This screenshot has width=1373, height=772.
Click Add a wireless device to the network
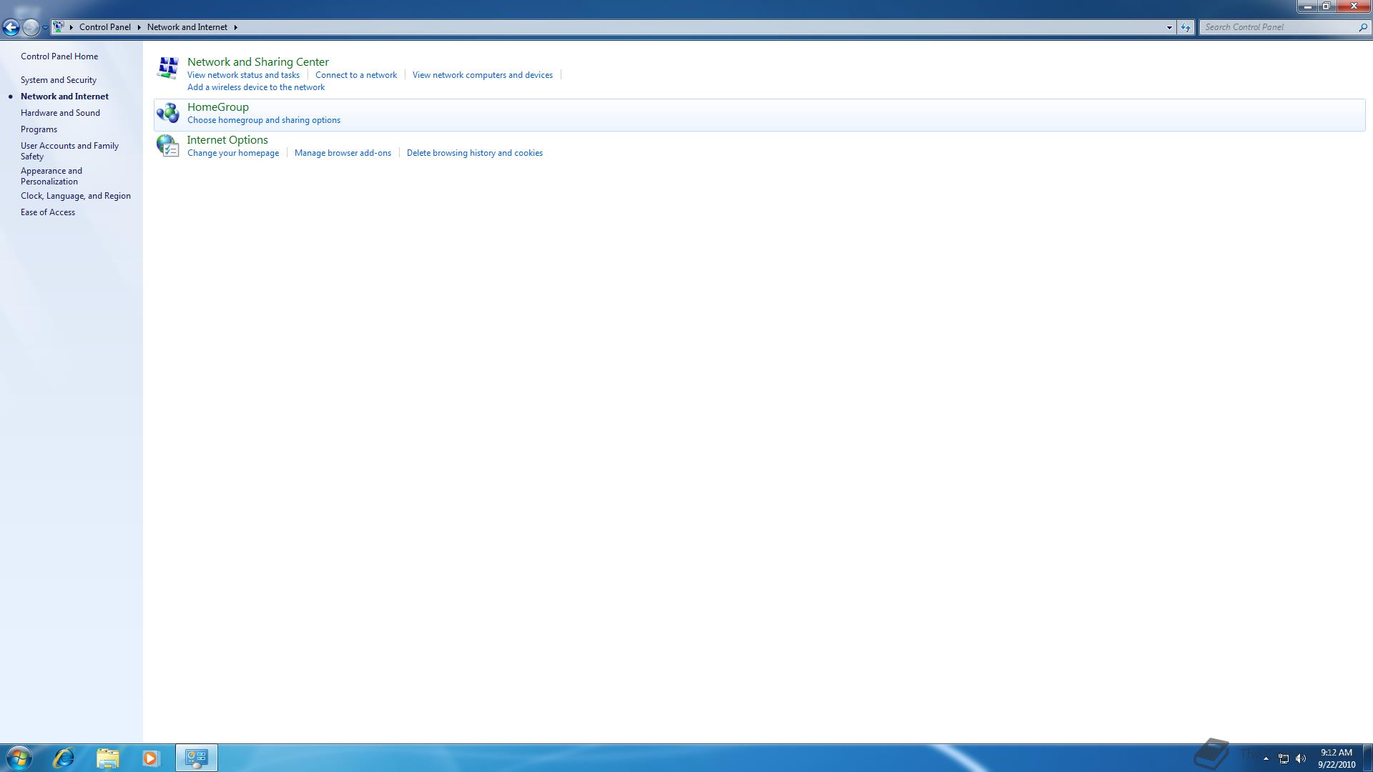(256, 87)
